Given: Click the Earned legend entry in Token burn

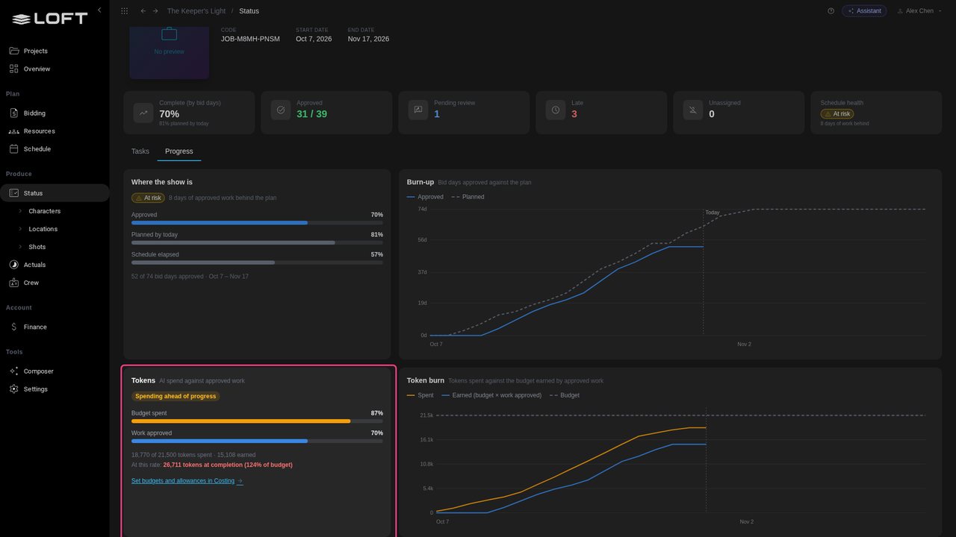Looking at the screenshot, I should (491, 395).
